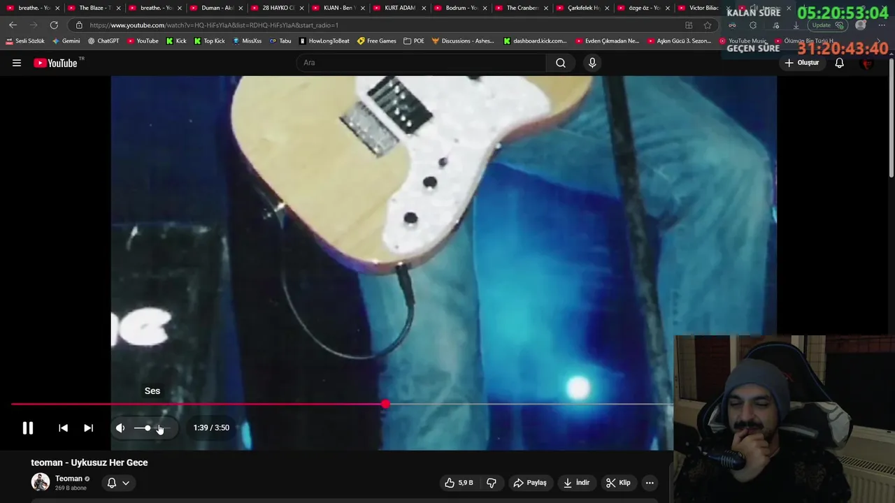Skip to the previous video
Image resolution: width=895 pixels, height=503 pixels.
[63, 428]
